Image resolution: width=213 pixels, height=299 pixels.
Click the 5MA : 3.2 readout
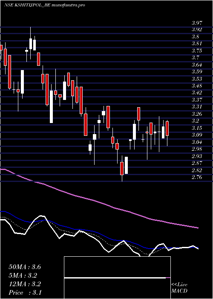tap(23, 276)
